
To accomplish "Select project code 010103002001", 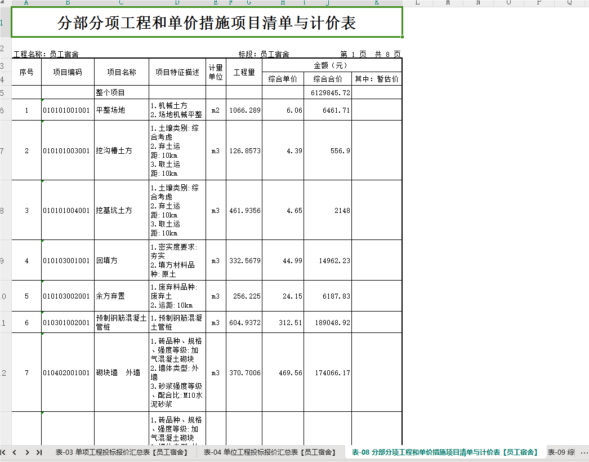I will click(x=68, y=296).
